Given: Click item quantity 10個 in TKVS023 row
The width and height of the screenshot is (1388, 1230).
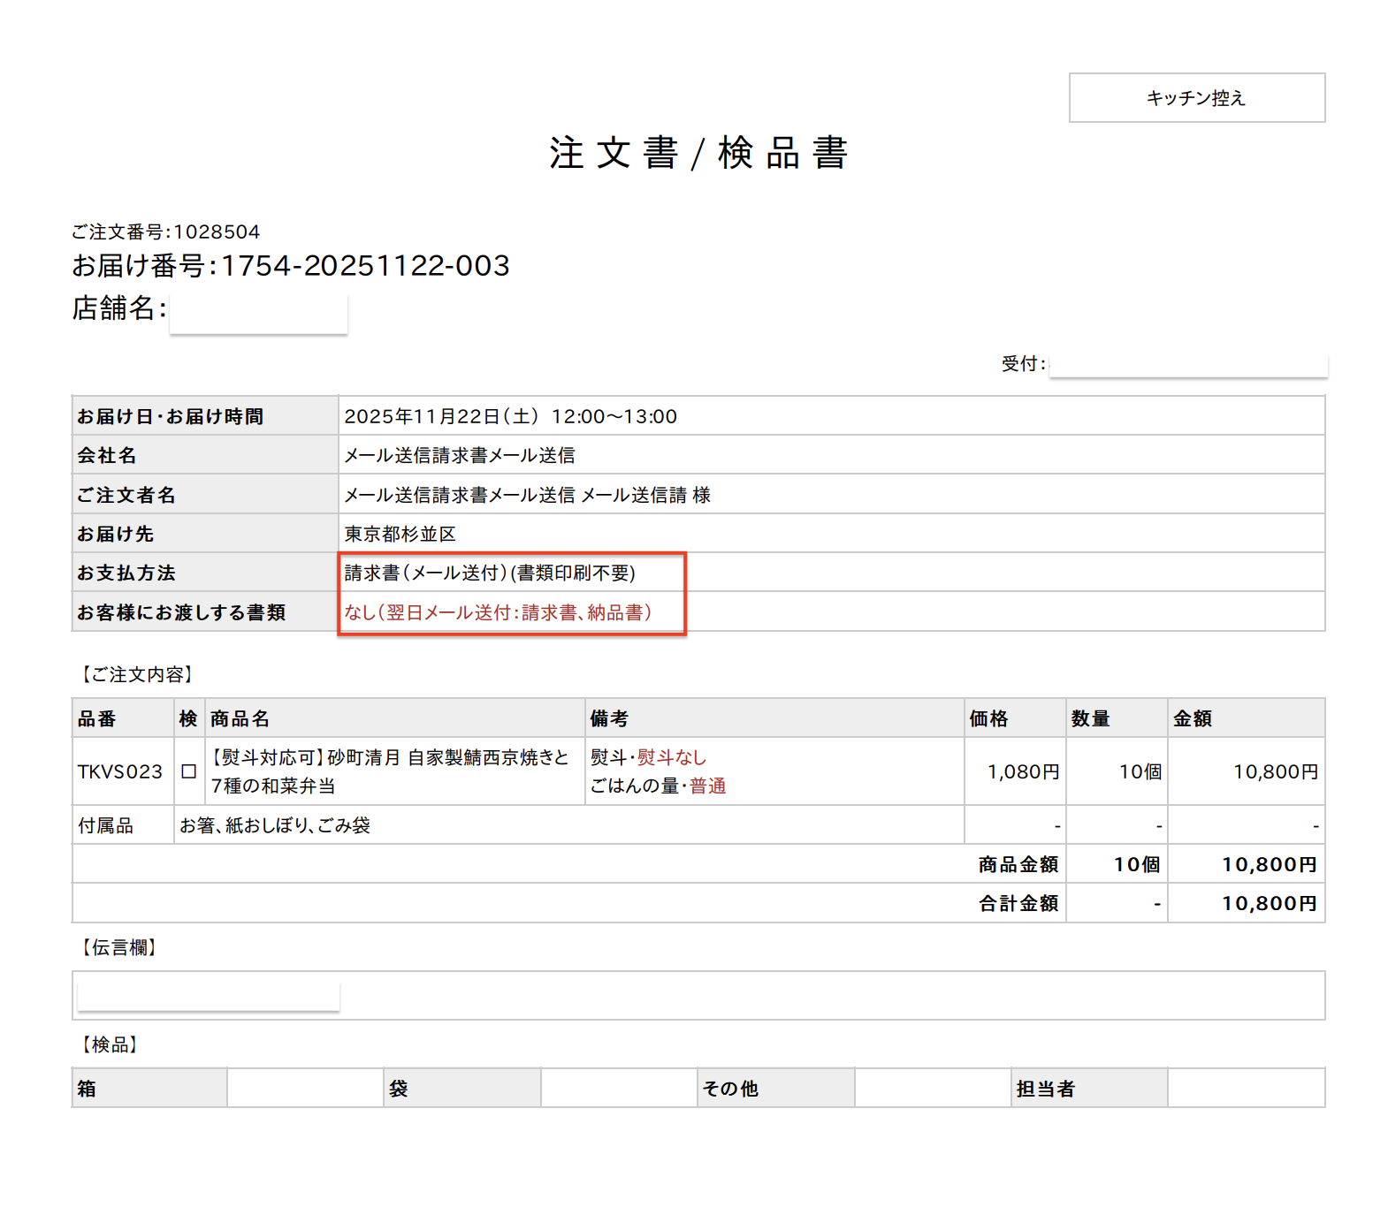Looking at the screenshot, I should (x=1140, y=771).
